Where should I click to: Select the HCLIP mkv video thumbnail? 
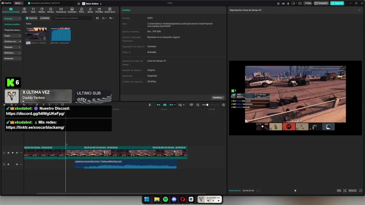36,34
